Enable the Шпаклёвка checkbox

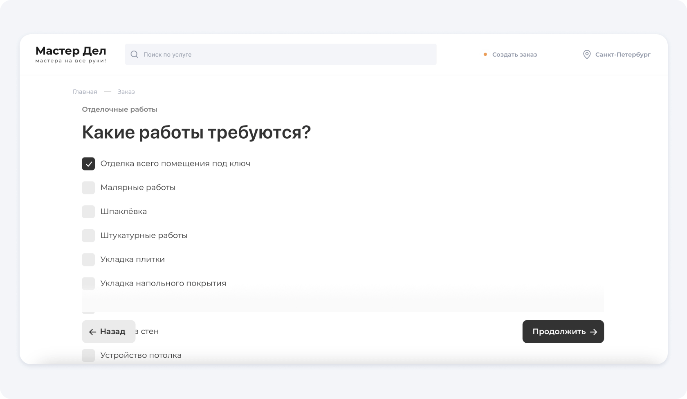click(88, 212)
